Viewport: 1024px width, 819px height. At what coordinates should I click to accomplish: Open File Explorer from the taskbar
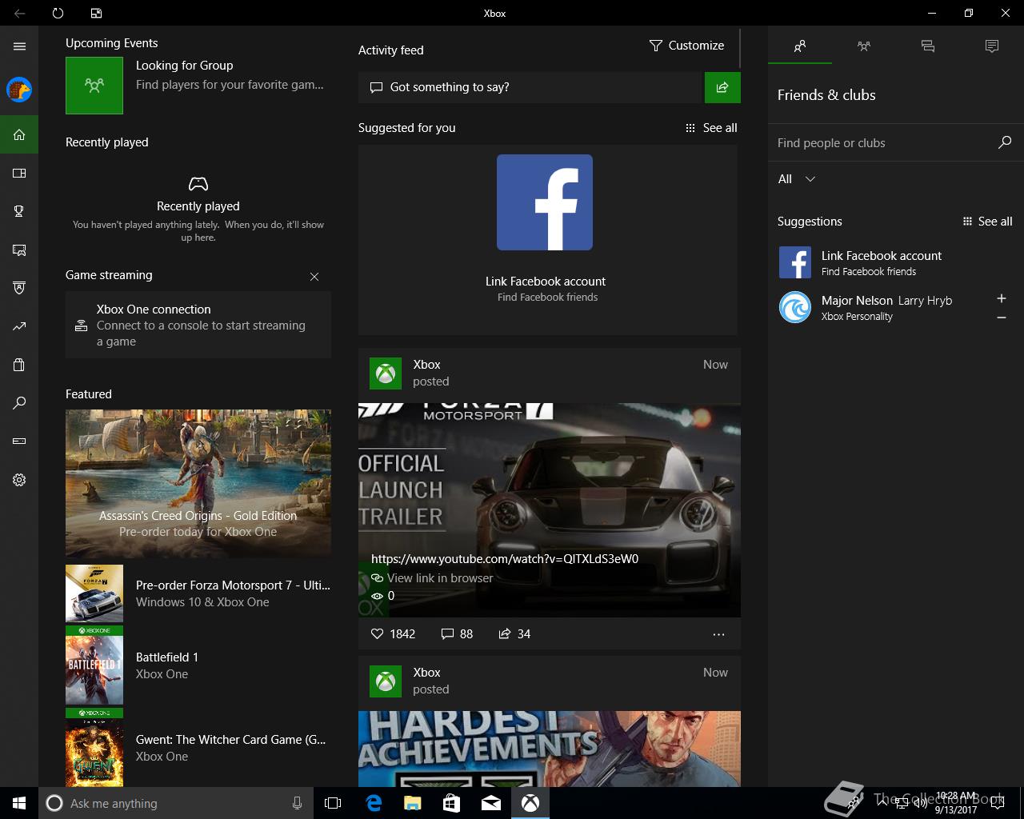coord(413,803)
